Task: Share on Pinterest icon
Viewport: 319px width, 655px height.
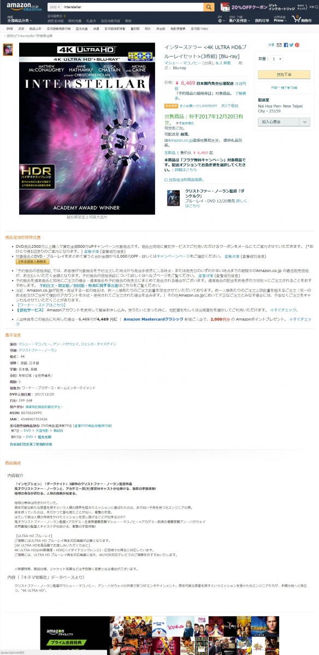Action: 297,45
